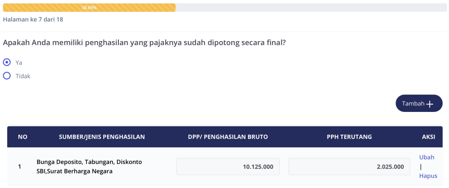Select the "Ya" radio option
This screenshot has width=449, height=188.
[x=7, y=62]
